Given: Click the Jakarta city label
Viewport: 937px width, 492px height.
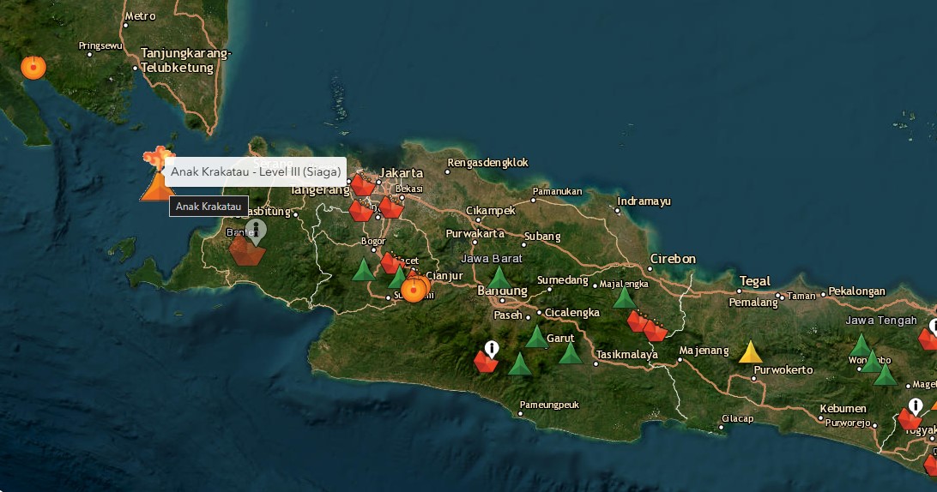Looking at the screenshot, I should (x=402, y=173).
